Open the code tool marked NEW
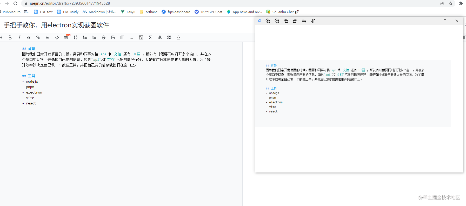Image resolution: width=466 pixels, height=206 pixels. pos(66,37)
